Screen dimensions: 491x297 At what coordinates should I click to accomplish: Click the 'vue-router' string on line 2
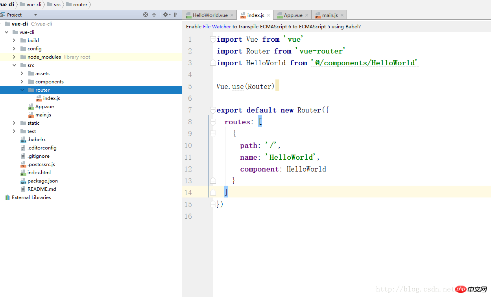pos(320,51)
